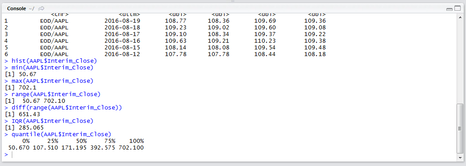Click the quantile value 392.575

tap(103, 147)
